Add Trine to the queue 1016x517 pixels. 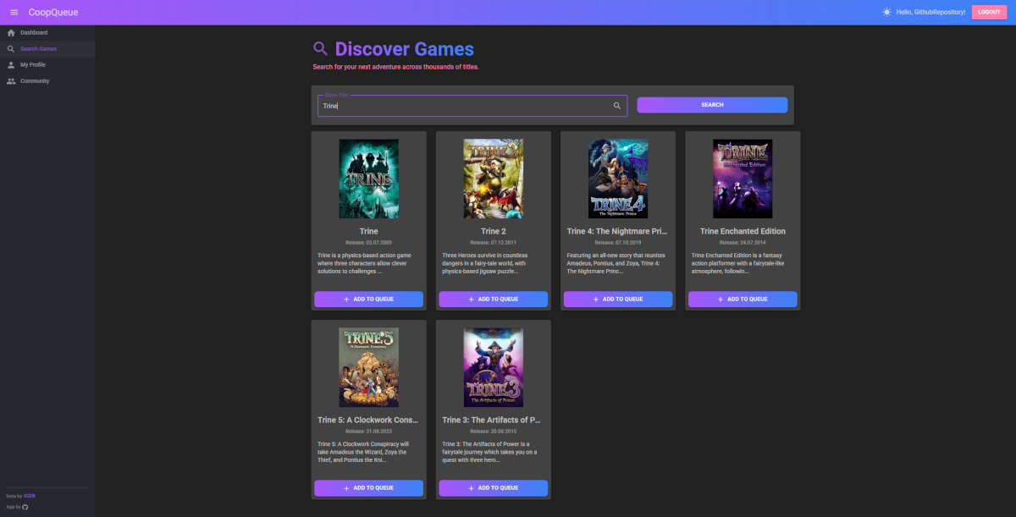(368, 300)
